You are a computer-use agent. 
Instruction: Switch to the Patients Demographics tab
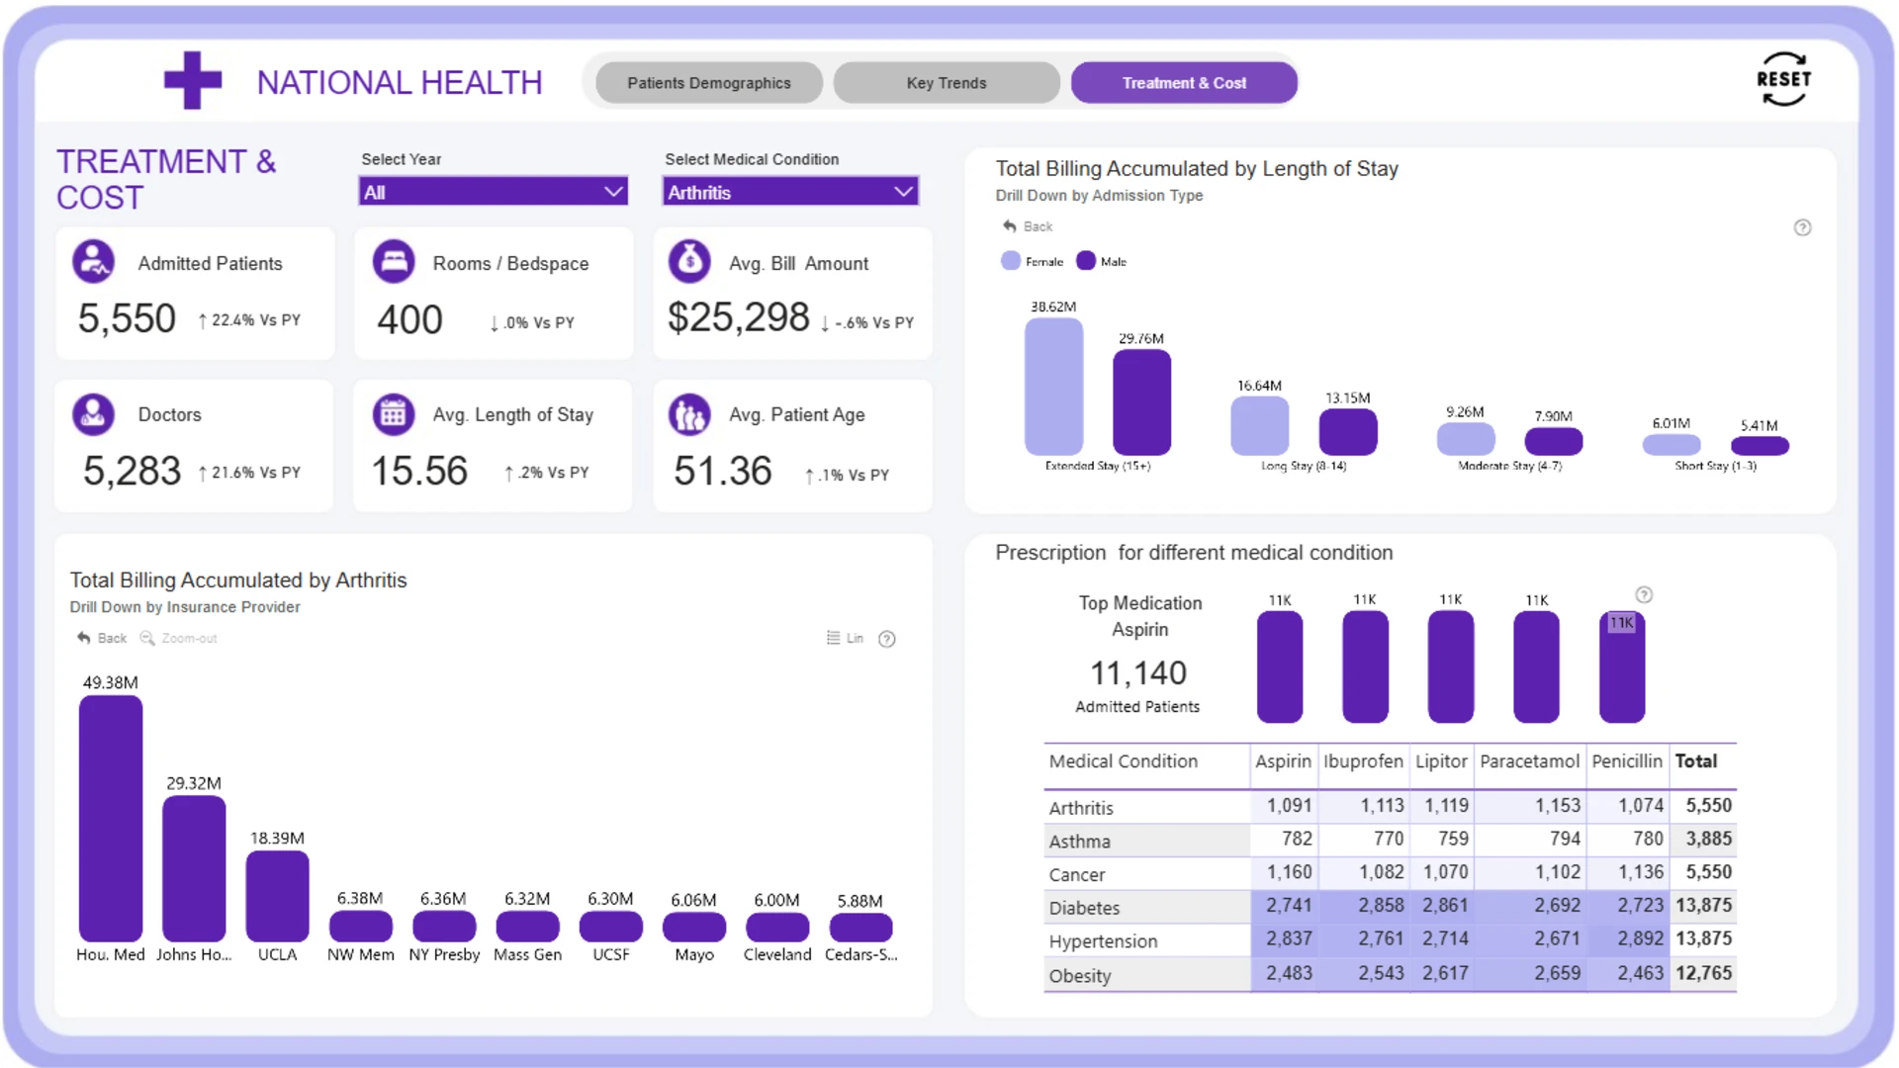click(709, 83)
